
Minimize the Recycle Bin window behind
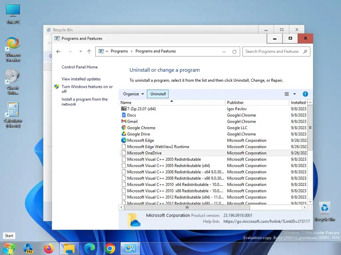point(266,30)
